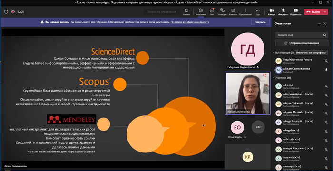
Task: Click the ЕО participant avatar tile
Action: point(237,127)
